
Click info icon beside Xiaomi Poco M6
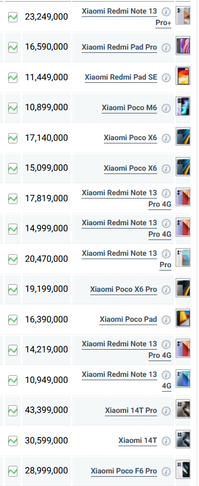(166, 108)
